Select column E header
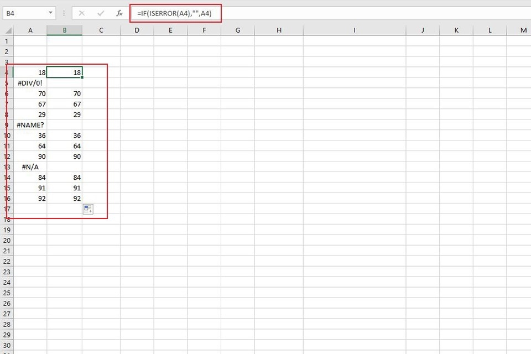 pos(170,30)
